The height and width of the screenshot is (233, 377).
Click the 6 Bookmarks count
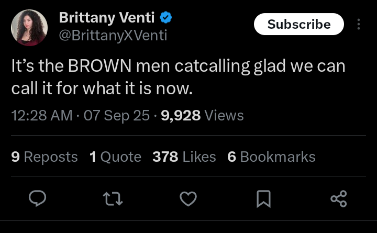(271, 157)
